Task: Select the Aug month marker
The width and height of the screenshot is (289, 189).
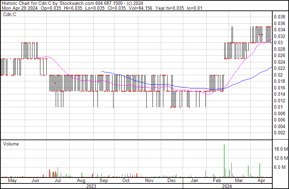Action: coord(81,181)
